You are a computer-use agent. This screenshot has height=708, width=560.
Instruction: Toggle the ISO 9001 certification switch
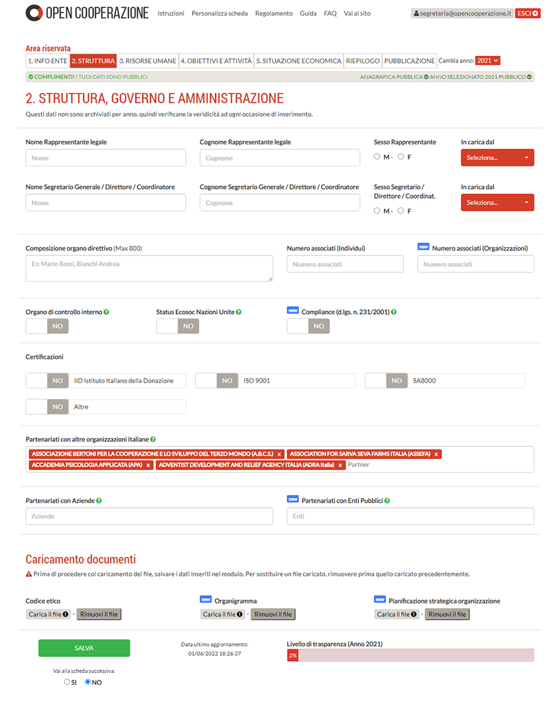click(217, 380)
